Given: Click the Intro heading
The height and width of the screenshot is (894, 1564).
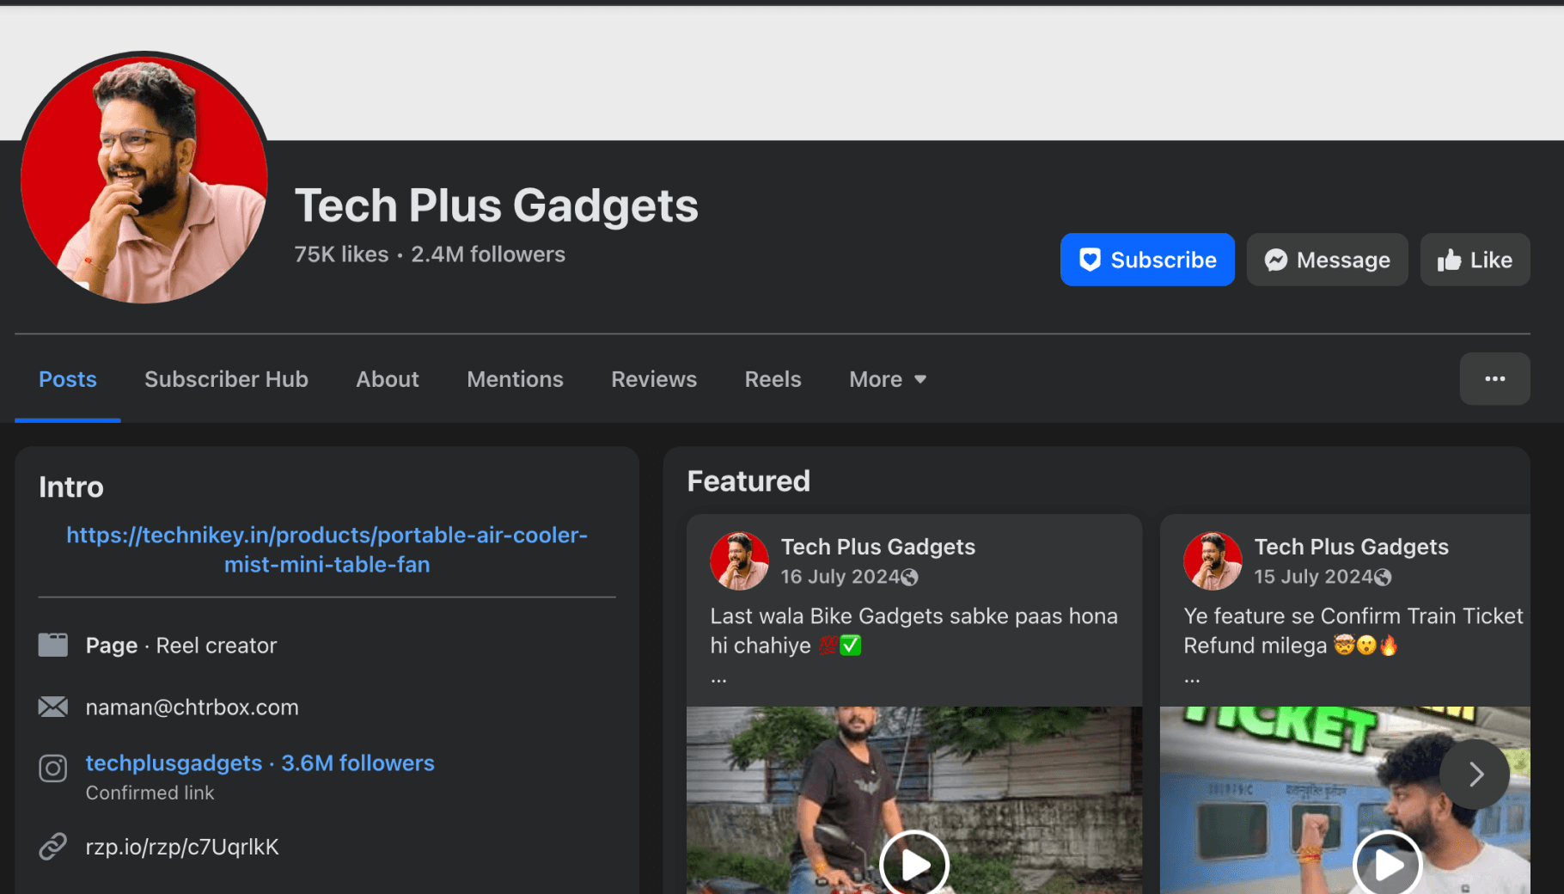Looking at the screenshot, I should click(x=71, y=487).
